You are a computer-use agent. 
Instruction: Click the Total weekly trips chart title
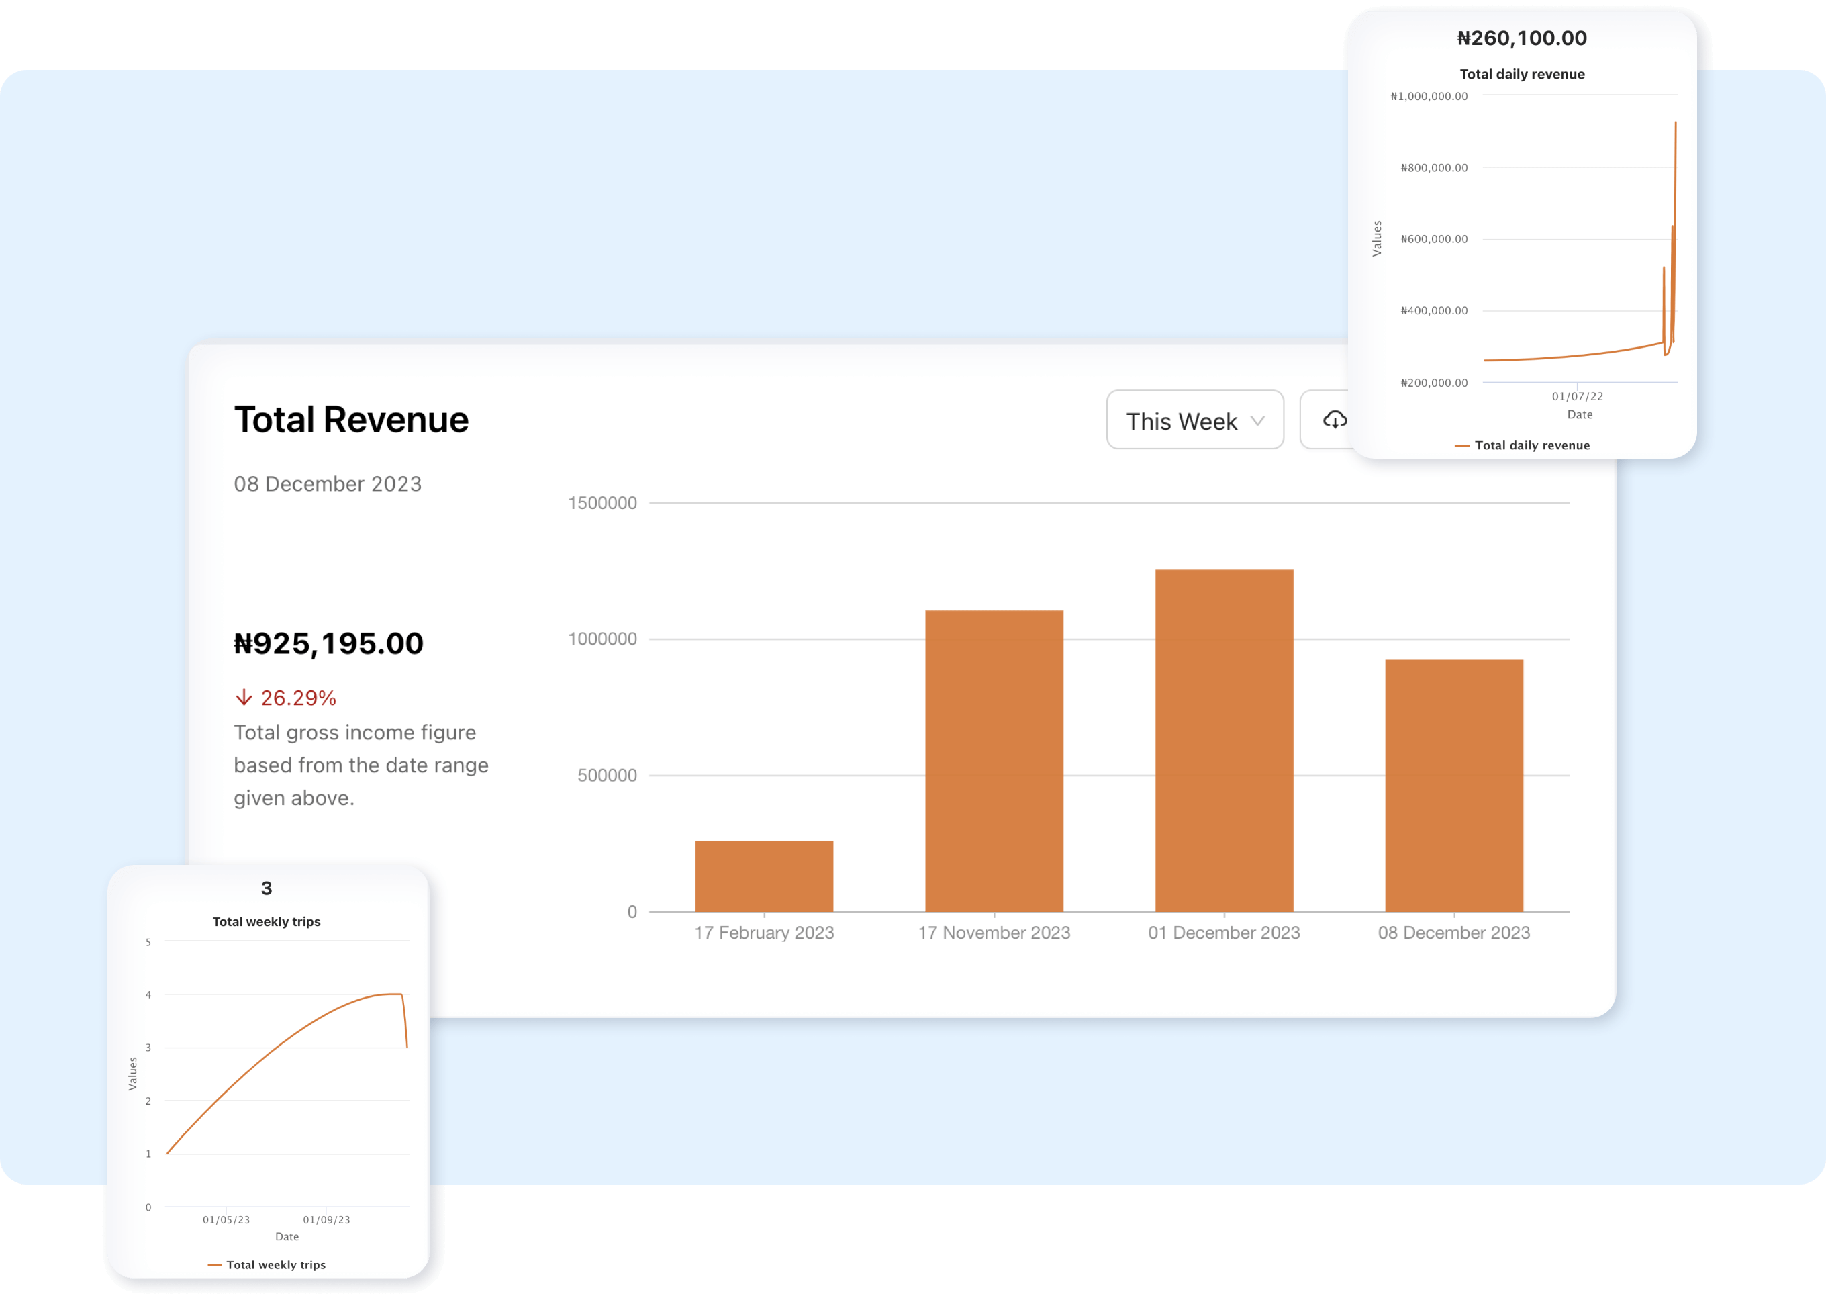point(267,921)
